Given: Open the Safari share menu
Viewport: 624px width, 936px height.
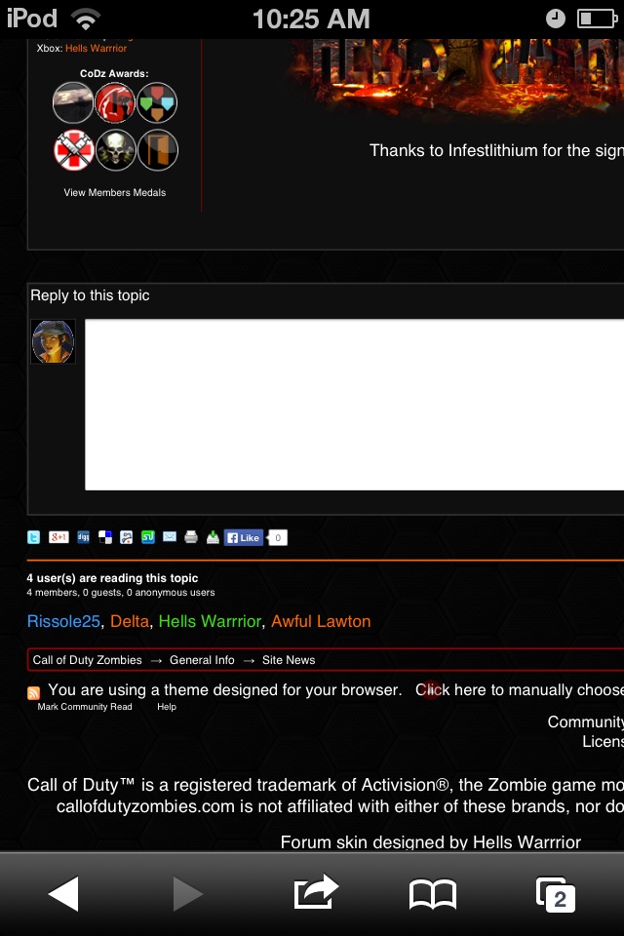Looking at the screenshot, I should [x=316, y=892].
